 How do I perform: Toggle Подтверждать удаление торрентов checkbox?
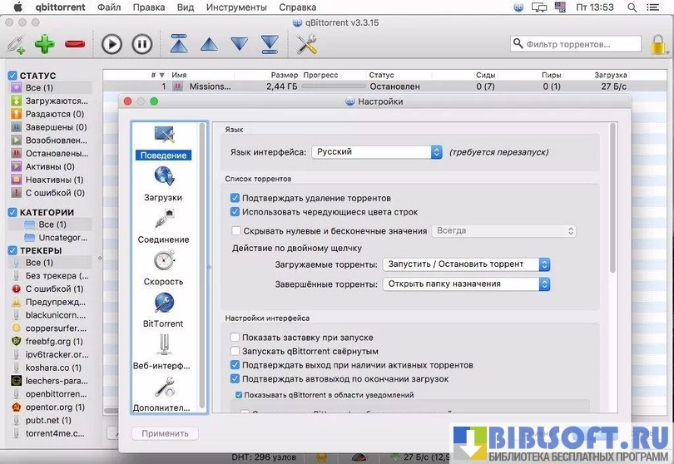coord(236,199)
